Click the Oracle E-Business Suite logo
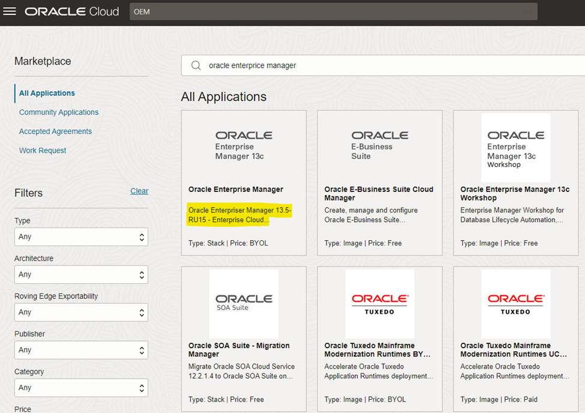The height and width of the screenshot is (413, 585). click(x=380, y=146)
